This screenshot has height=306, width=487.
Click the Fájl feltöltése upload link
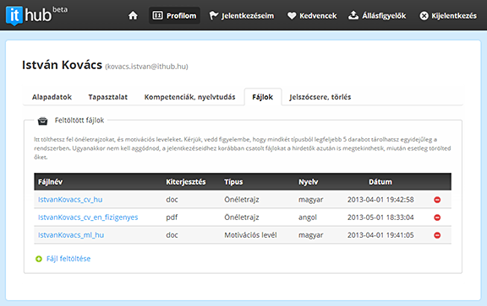[x=68, y=259]
